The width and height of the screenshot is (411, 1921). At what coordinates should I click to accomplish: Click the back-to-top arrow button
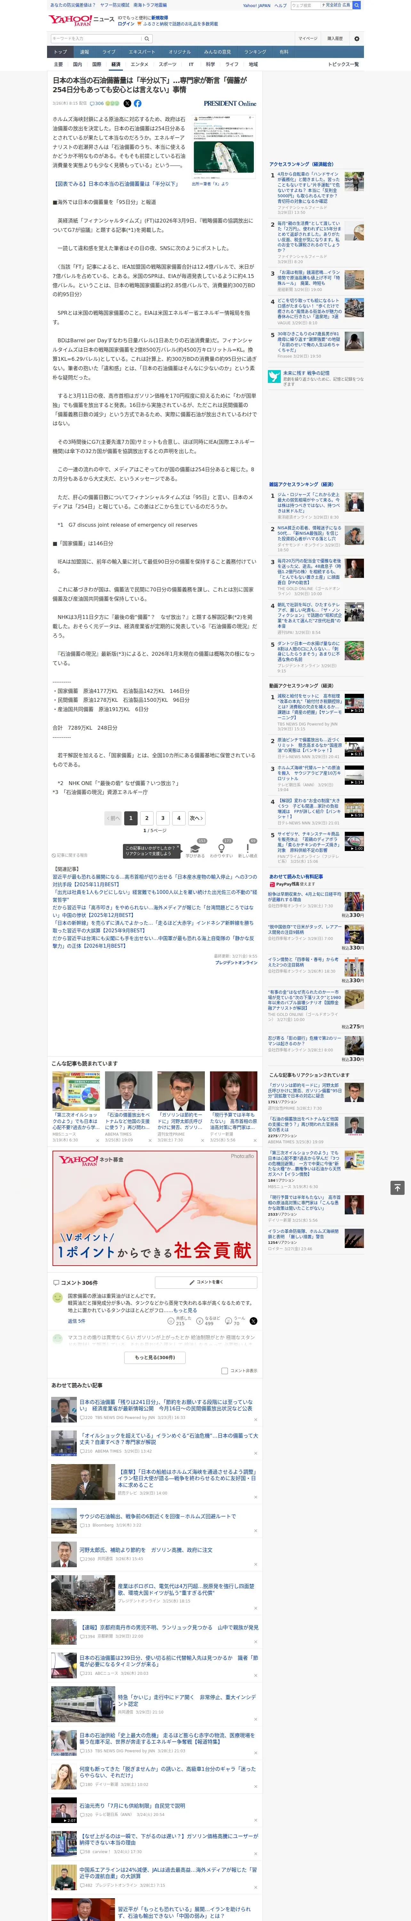pos(398,1187)
